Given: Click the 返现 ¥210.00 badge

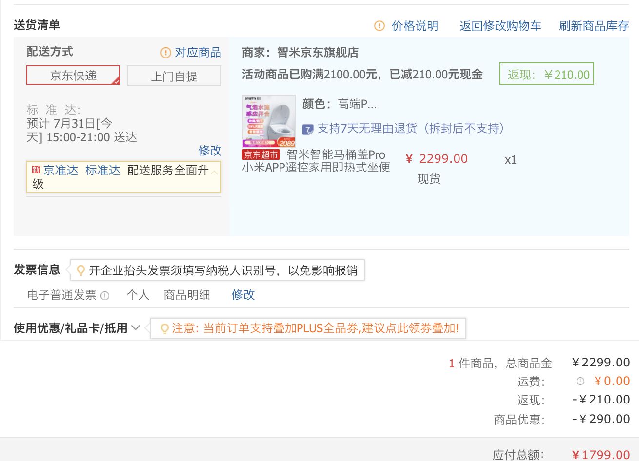Looking at the screenshot, I should click(546, 74).
